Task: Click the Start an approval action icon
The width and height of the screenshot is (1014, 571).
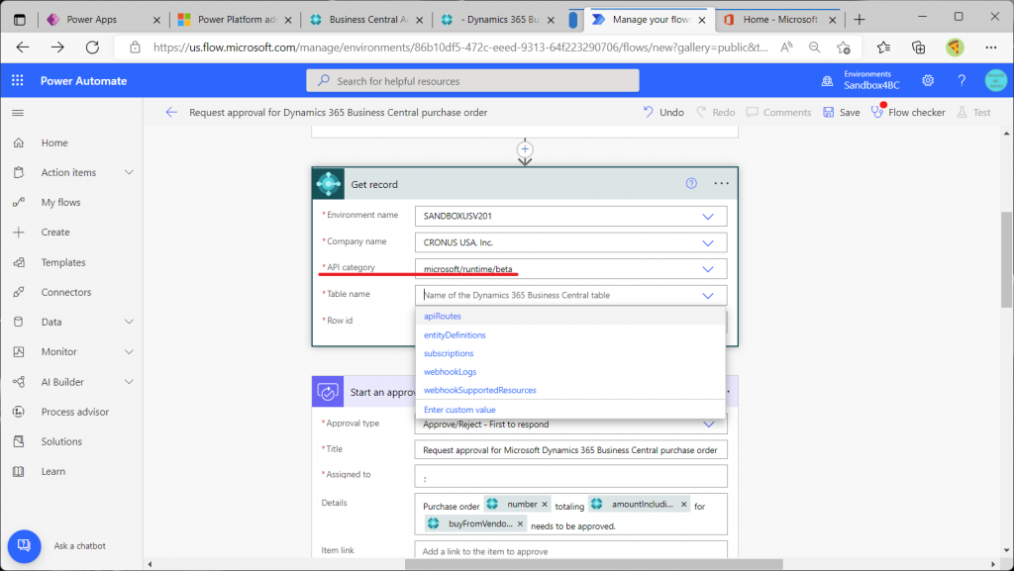Action: 328,392
